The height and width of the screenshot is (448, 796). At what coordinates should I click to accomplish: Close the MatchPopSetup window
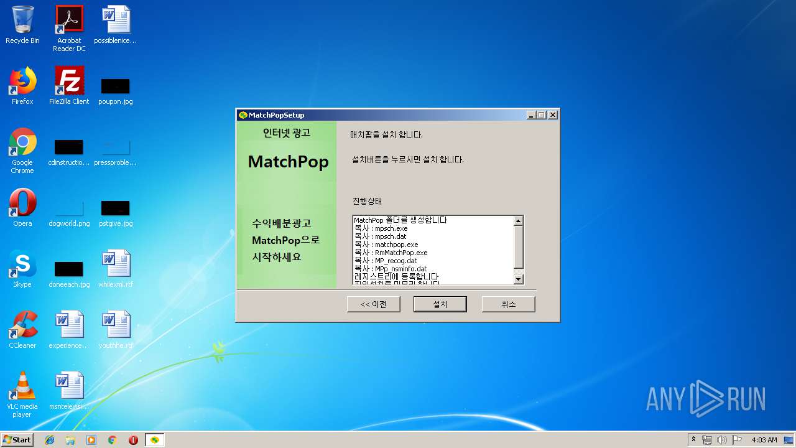(x=552, y=115)
